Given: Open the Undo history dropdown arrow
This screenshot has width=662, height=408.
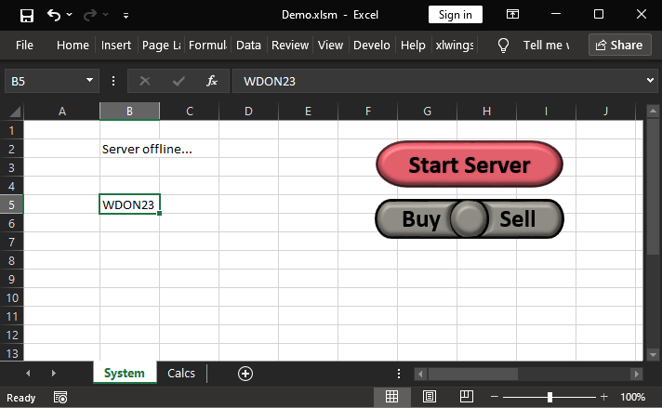Looking at the screenshot, I should [69, 15].
